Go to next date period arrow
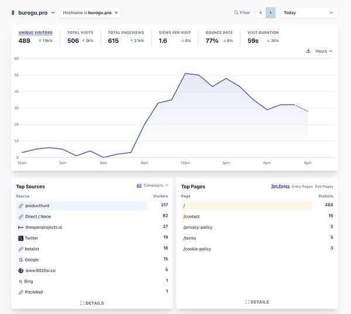This screenshot has height=314, width=351. point(270,12)
